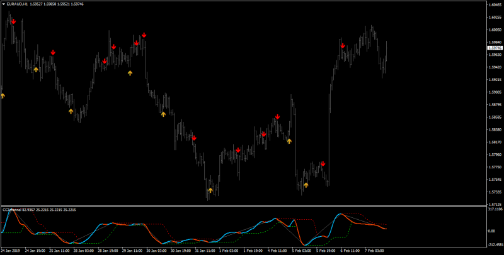Click the triangle beside EURAUD,H1 title
The image size is (504, 255).
4,4
